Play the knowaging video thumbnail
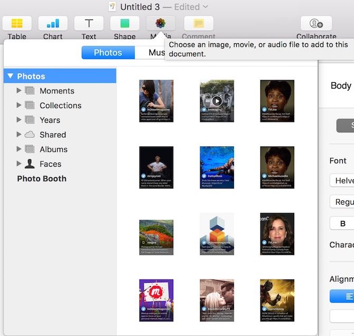354x336 pixels. click(x=217, y=101)
